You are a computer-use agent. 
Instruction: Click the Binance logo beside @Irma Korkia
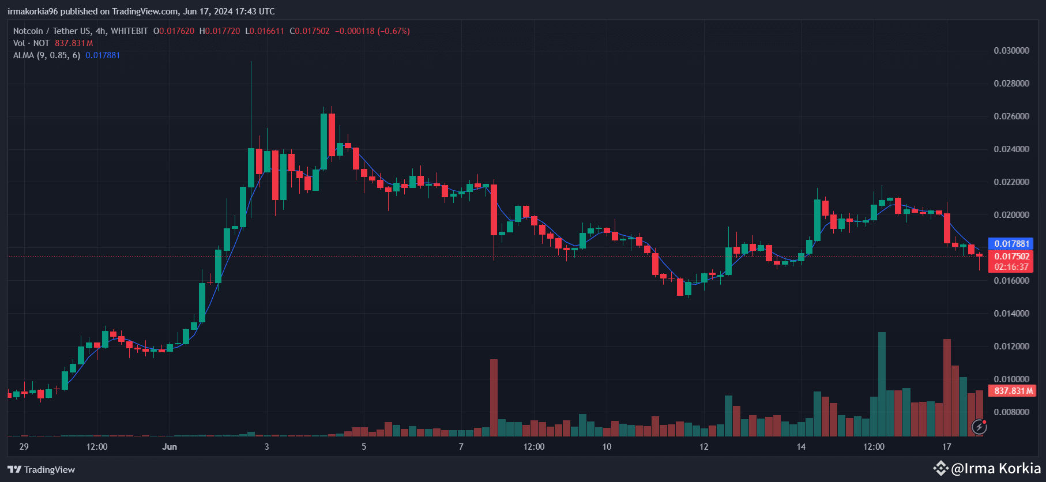pos(941,468)
